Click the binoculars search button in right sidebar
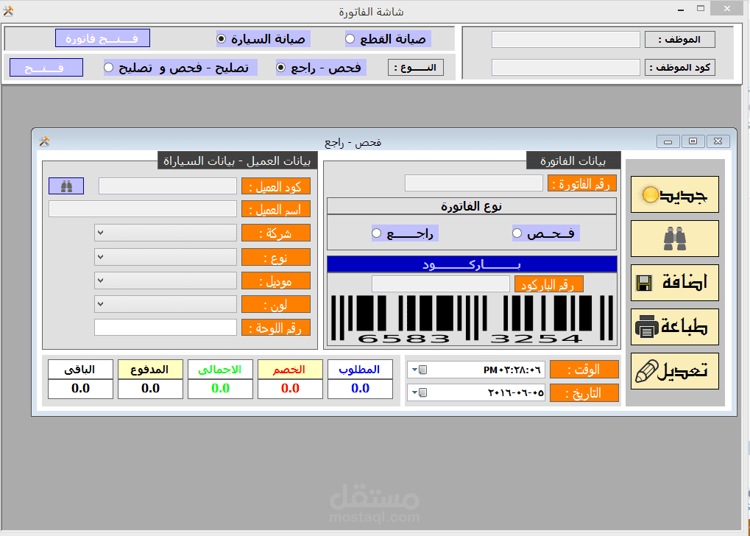 pyautogui.click(x=674, y=239)
